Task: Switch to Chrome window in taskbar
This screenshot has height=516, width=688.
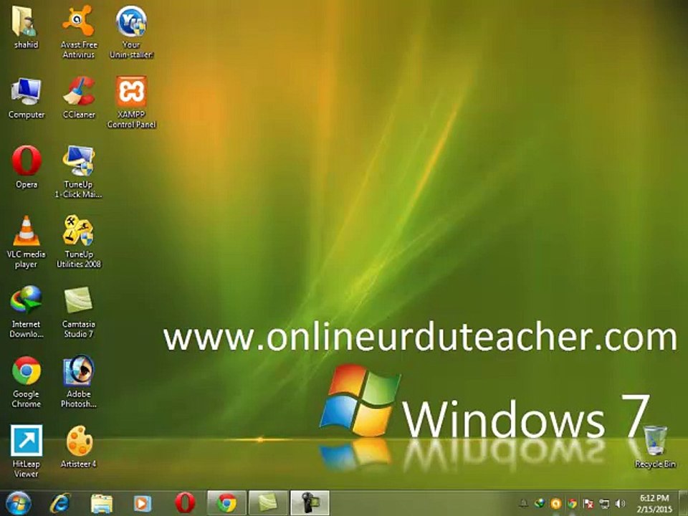Action: (226, 503)
